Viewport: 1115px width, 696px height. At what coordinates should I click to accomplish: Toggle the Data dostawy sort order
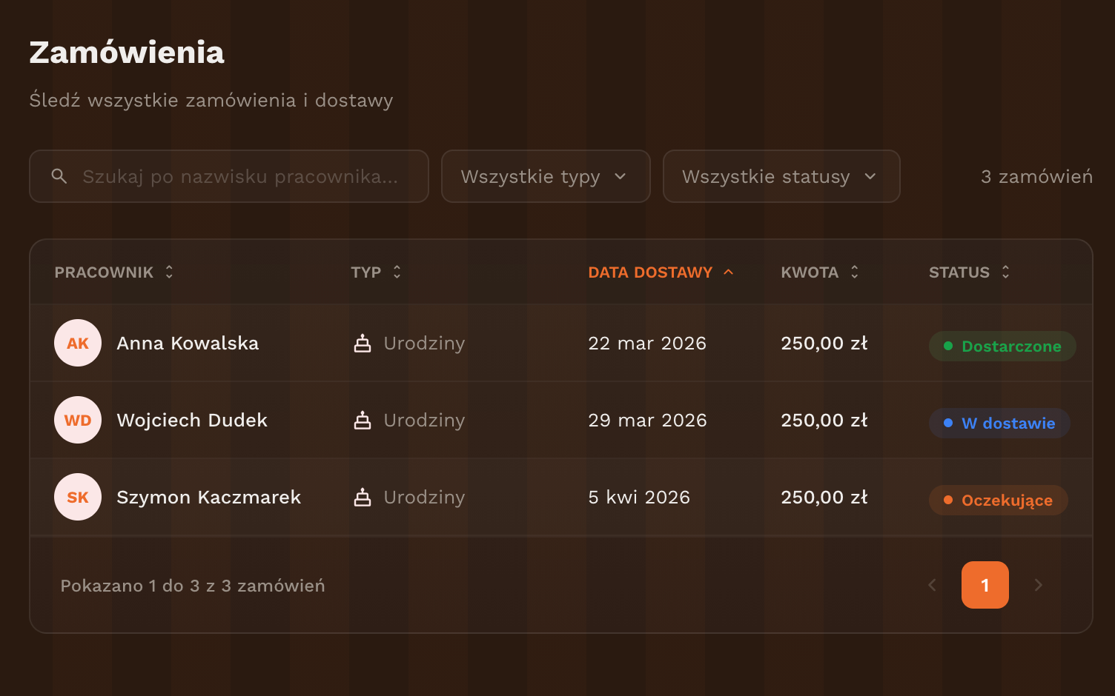[x=660, y=272]
